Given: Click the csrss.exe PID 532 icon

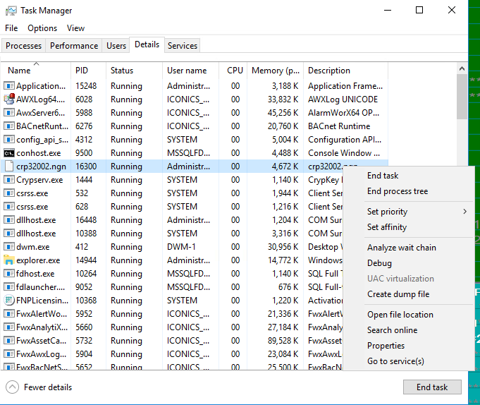Looking at the screenshot, I should click(9, 193).
